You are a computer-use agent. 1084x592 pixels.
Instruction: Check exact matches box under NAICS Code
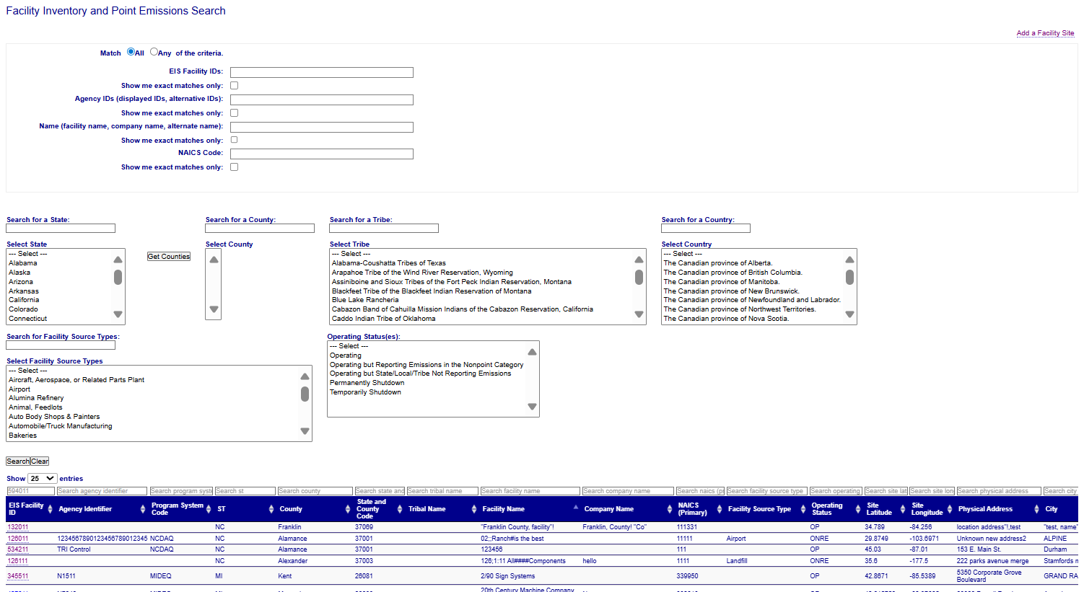pos(234,167)
